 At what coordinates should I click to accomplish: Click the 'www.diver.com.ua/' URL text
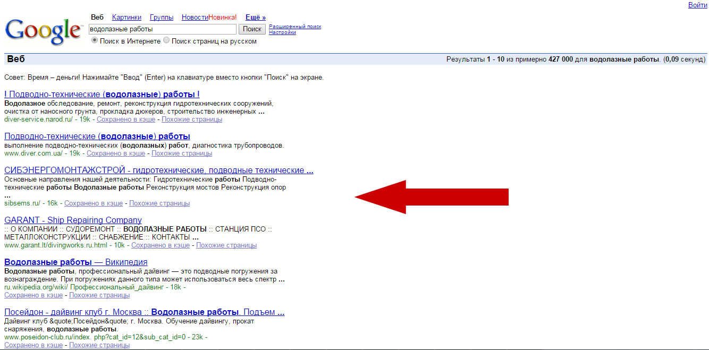(33, 153)
